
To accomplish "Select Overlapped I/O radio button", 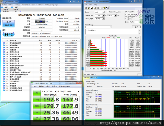I will coord(126,17).
